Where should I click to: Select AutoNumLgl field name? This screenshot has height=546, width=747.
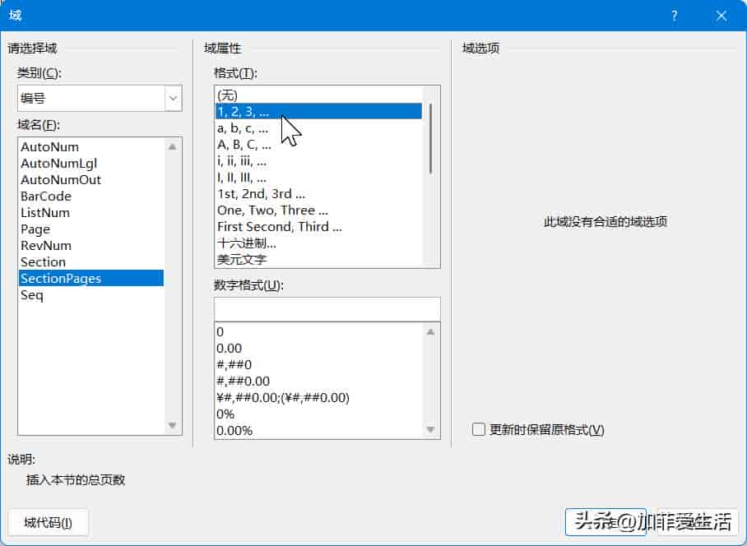pyautogui.click(x=90, y=164)
